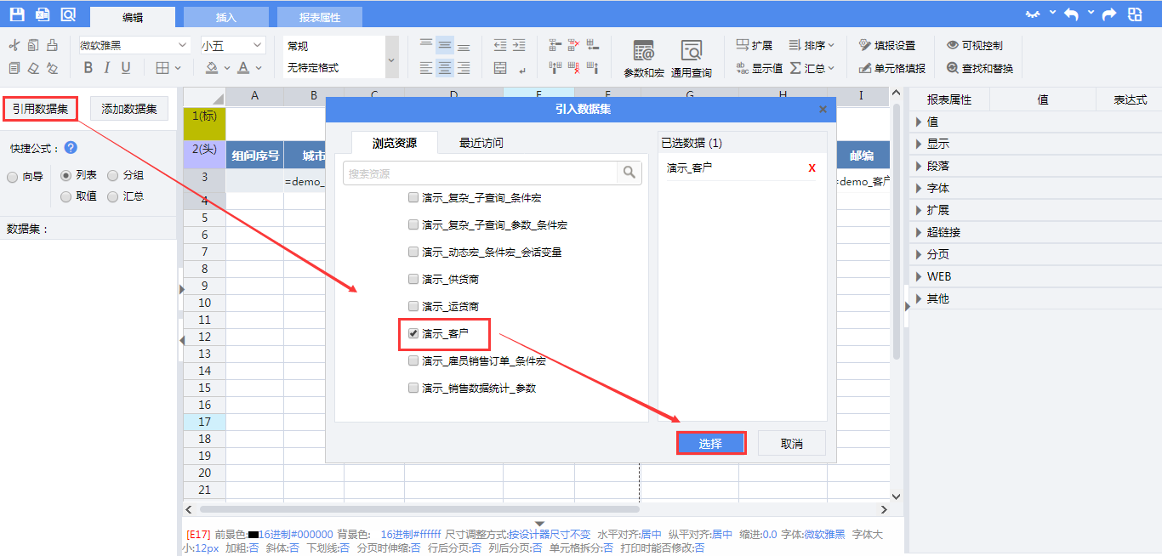The height and width of the screenshot is (556, 1162).
Task: Click the 选择 button to confirm
Action: point(710,444)
